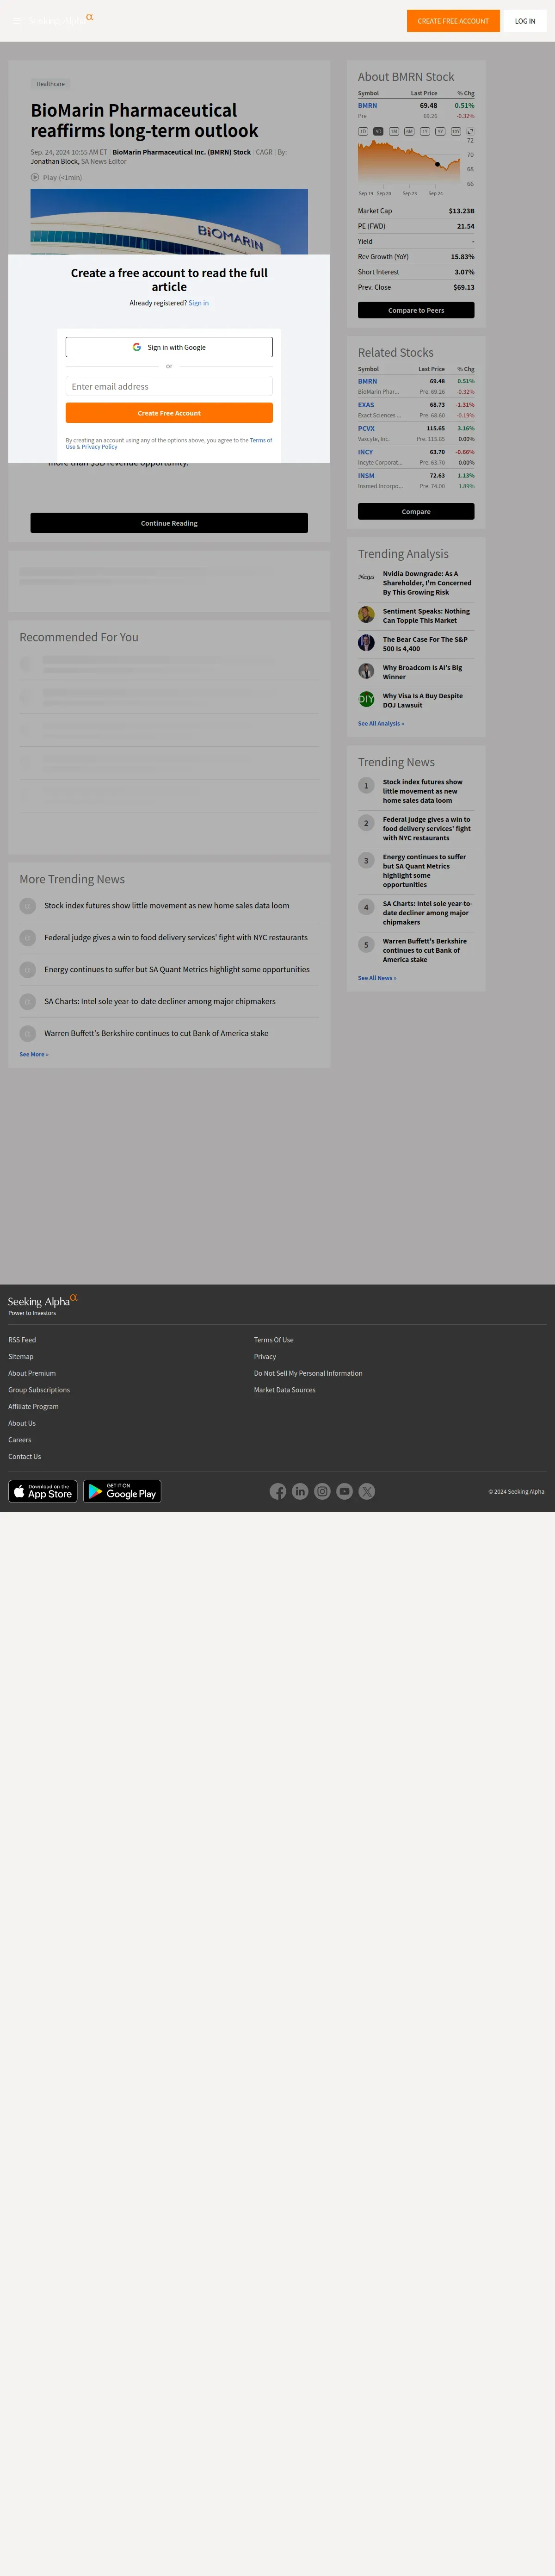Open More Trending News: Energy continues to suffer
This screenshot has width=555, height=2576.
[177, 969]
